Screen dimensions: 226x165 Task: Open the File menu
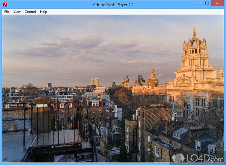click(x=7, y=12)
